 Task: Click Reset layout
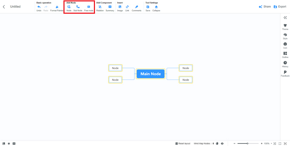183,143
